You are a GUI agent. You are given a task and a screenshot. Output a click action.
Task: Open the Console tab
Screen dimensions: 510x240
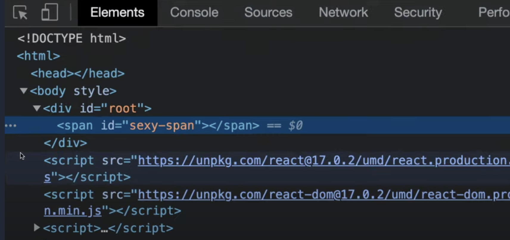point(194,13)
